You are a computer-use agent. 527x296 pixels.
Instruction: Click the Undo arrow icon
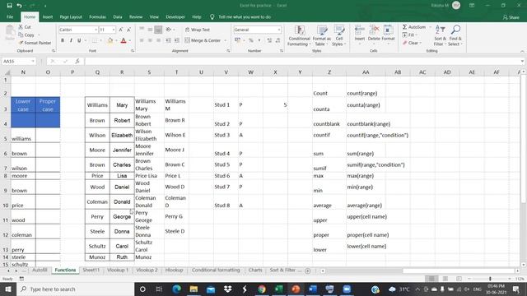(x=20, y=6)
